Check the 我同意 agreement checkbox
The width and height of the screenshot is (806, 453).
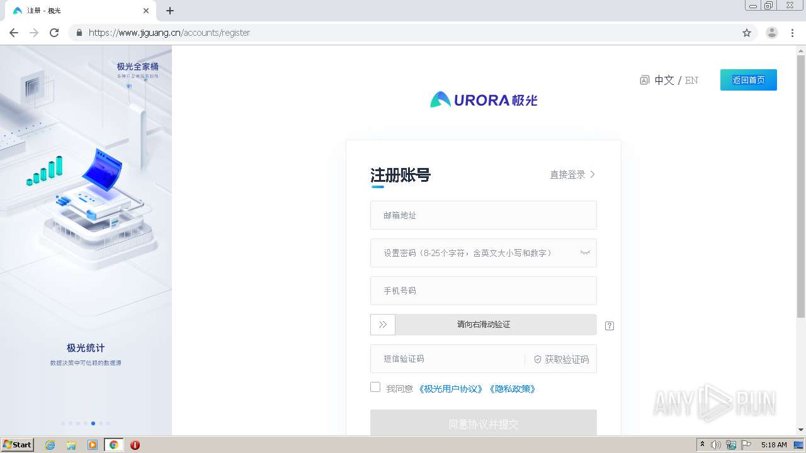pos(375,387)
